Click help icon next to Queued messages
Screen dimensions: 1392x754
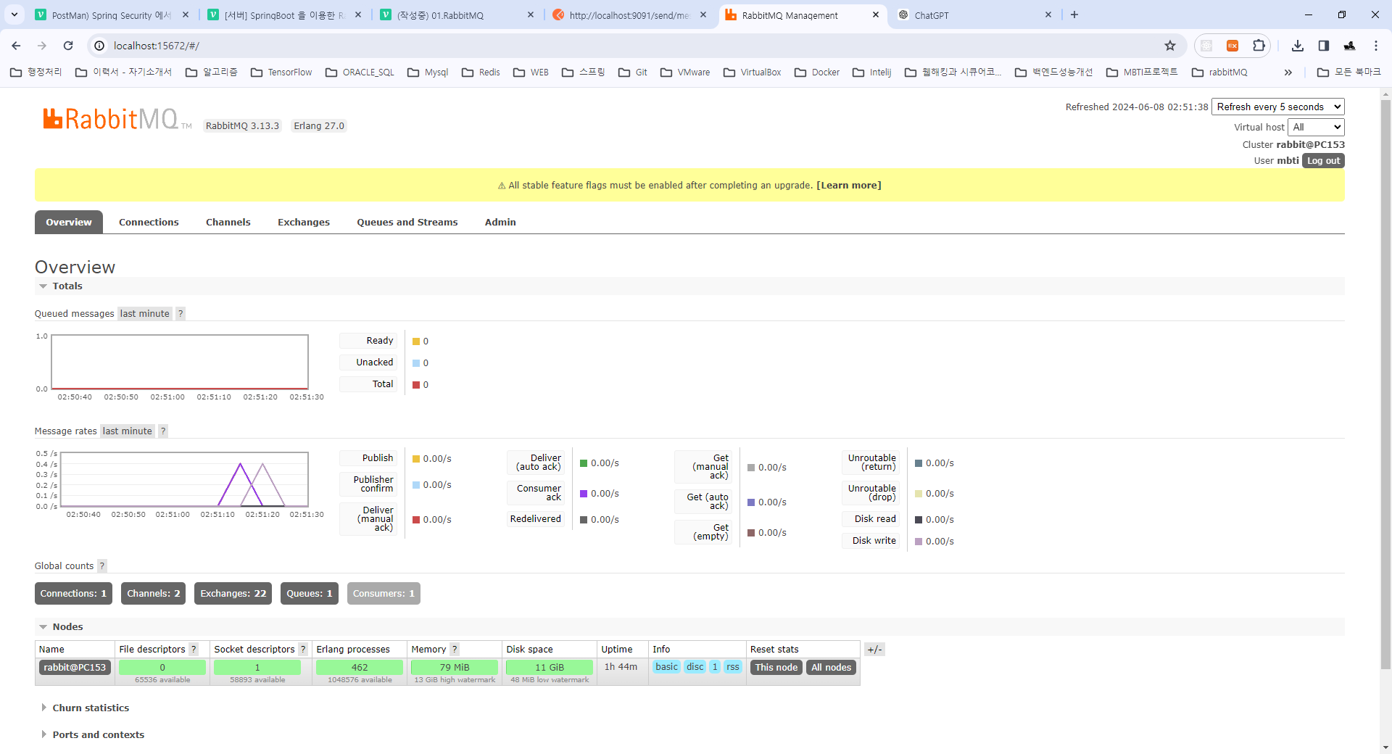pos(181,313)
